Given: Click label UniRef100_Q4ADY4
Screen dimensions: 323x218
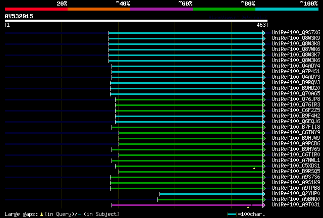Looking at the screenshot, I should coord(296,66).
